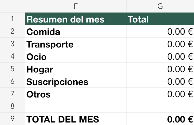Select row 1 header

point(13,19)
